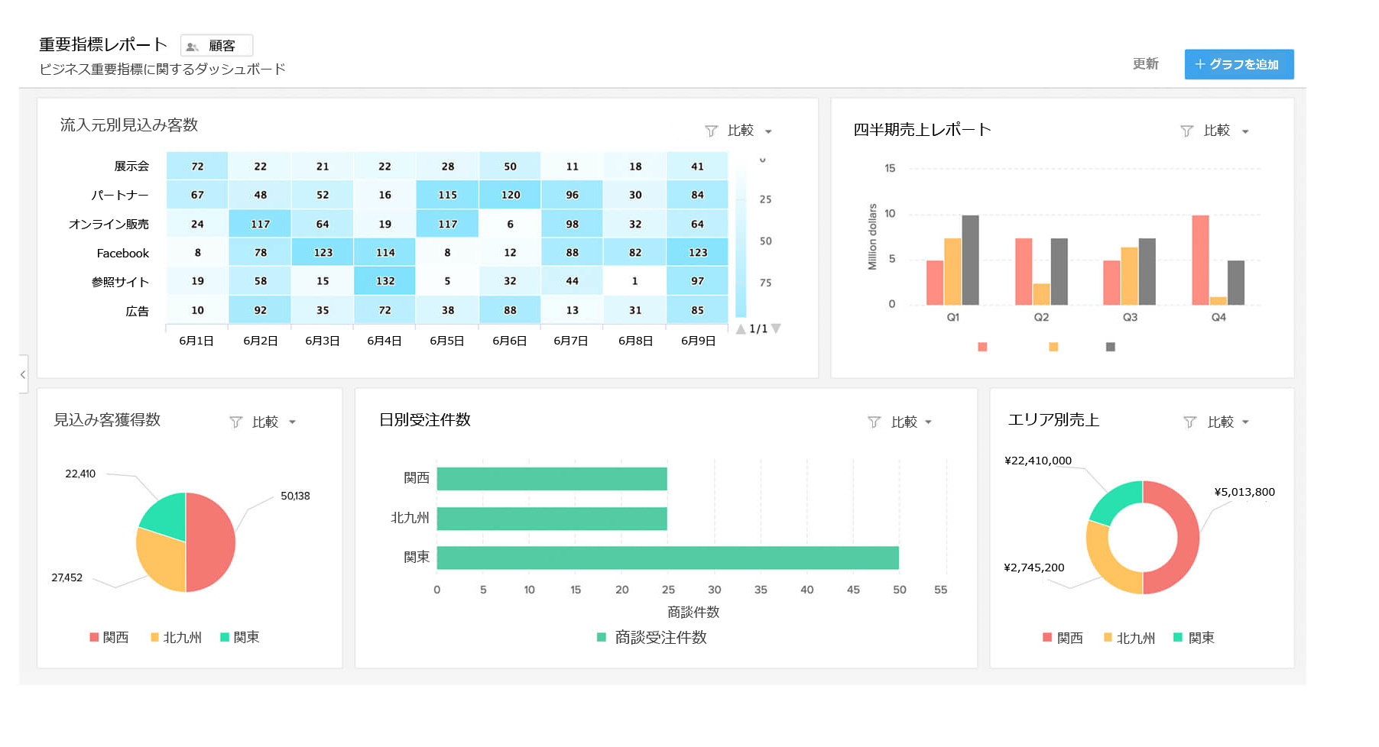Toggle 関東 legend in エリア別売上 donut chart
The width and height of the screenshot is (1379, 747).
(x=1194, y=638)
